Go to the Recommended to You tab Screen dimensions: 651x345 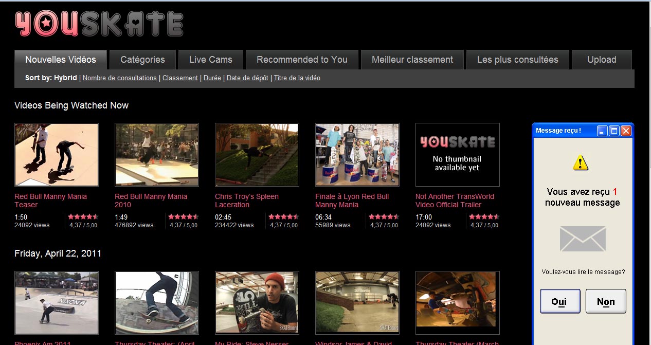click(302, 60)
